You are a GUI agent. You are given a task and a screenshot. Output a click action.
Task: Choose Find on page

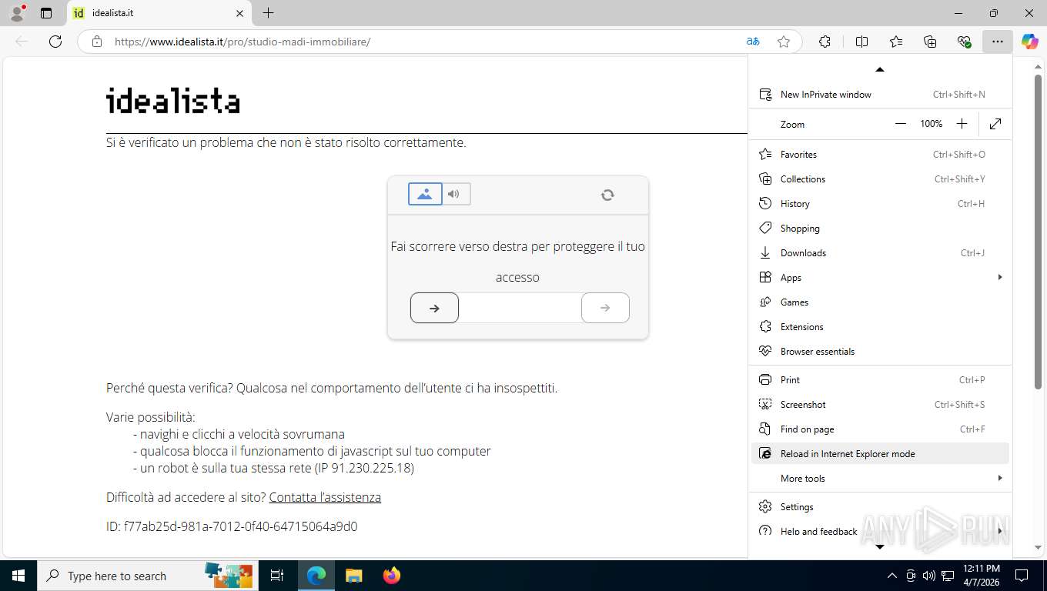879,429
